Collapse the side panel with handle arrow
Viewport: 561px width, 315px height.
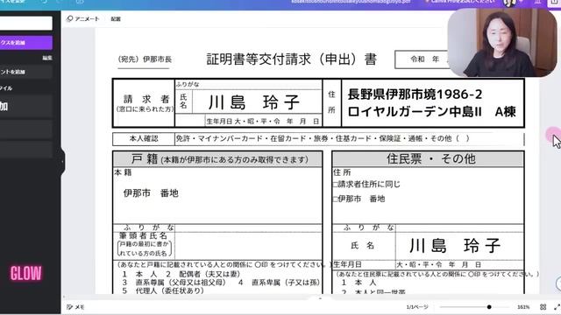[62, 161]
